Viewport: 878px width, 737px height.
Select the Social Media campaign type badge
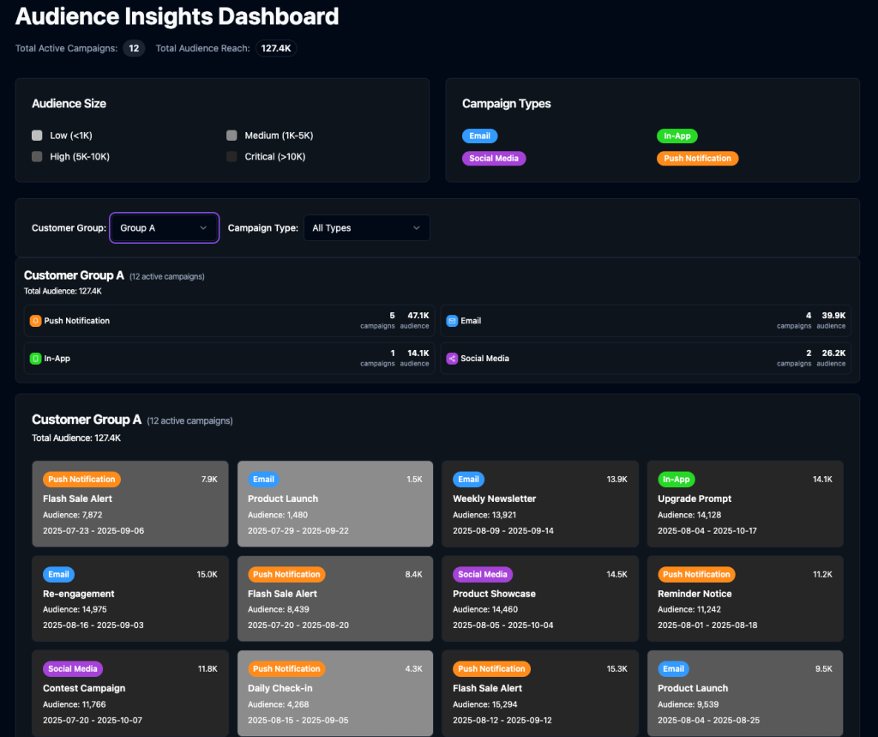[494, 159]
